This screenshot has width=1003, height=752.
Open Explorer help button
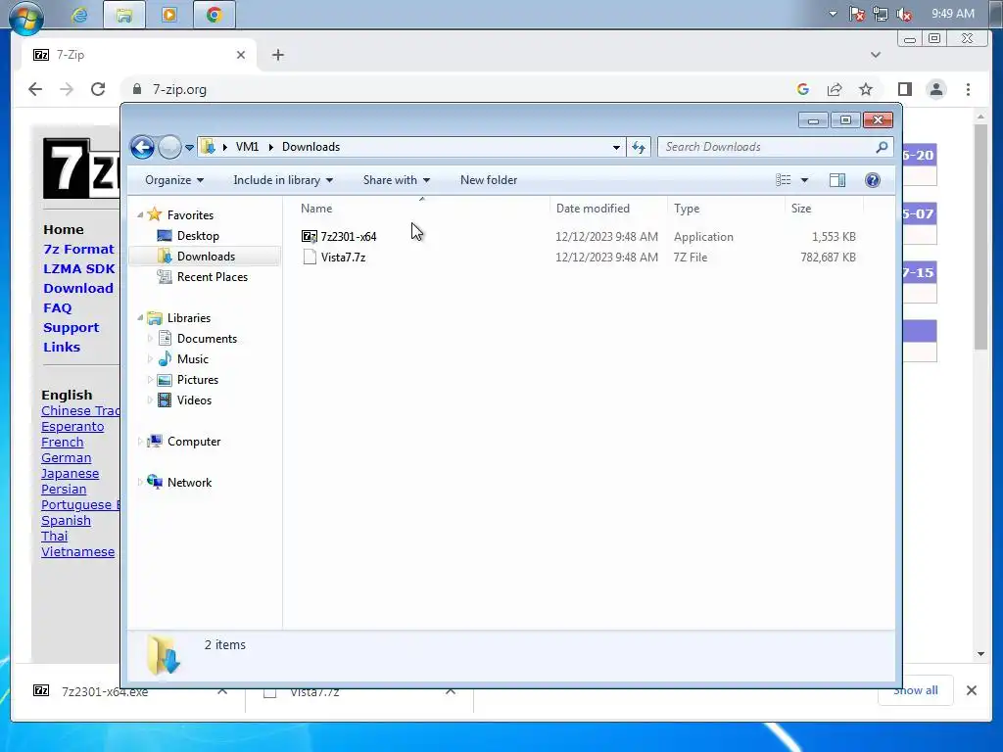(x=872, y=180)
